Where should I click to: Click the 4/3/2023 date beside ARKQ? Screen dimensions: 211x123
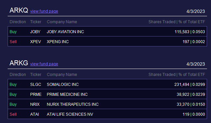tap(195, 11)
